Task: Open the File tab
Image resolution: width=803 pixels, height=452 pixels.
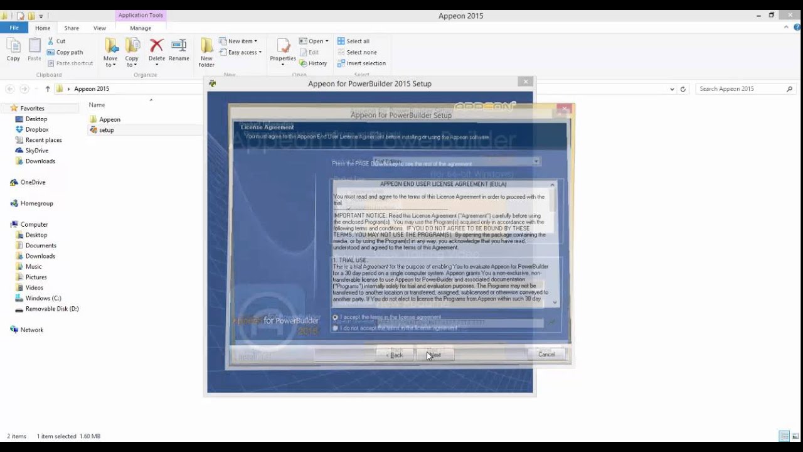Action: pyautogui.click(x=14, y=28)
